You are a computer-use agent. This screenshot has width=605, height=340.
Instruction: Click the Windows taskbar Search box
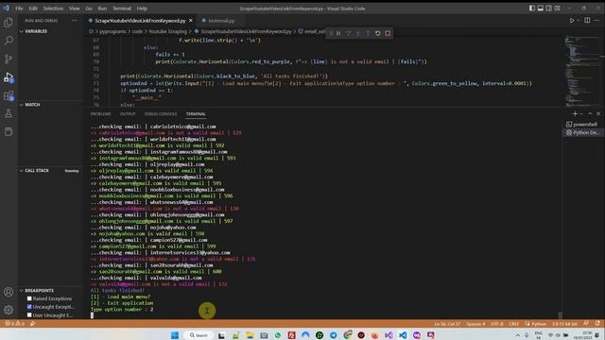pos(198,335)
